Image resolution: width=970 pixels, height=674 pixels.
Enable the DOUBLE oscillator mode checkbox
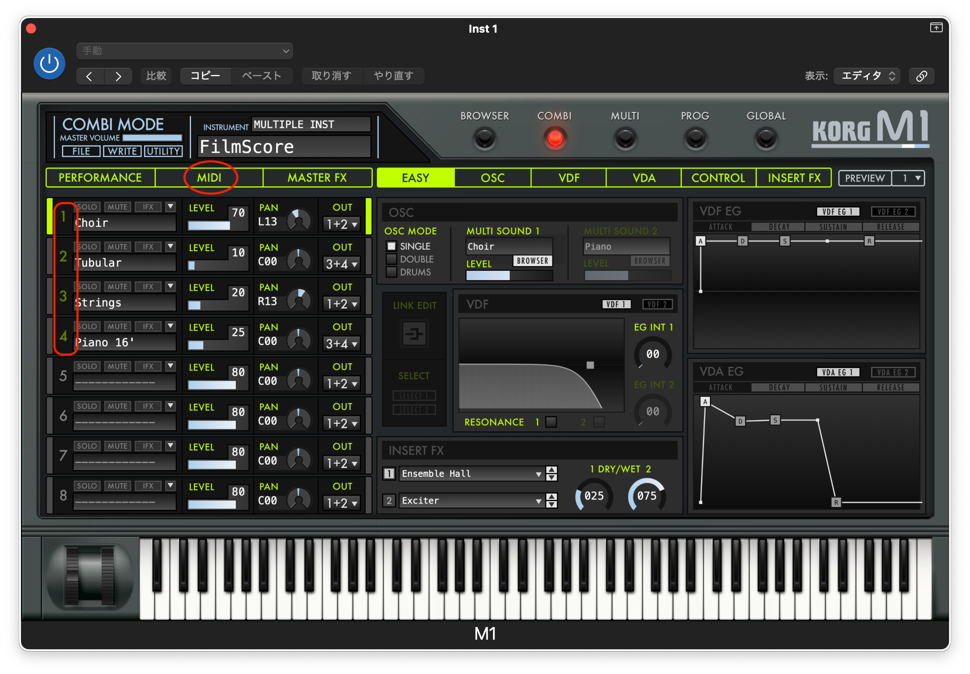[x=392, y=259]
